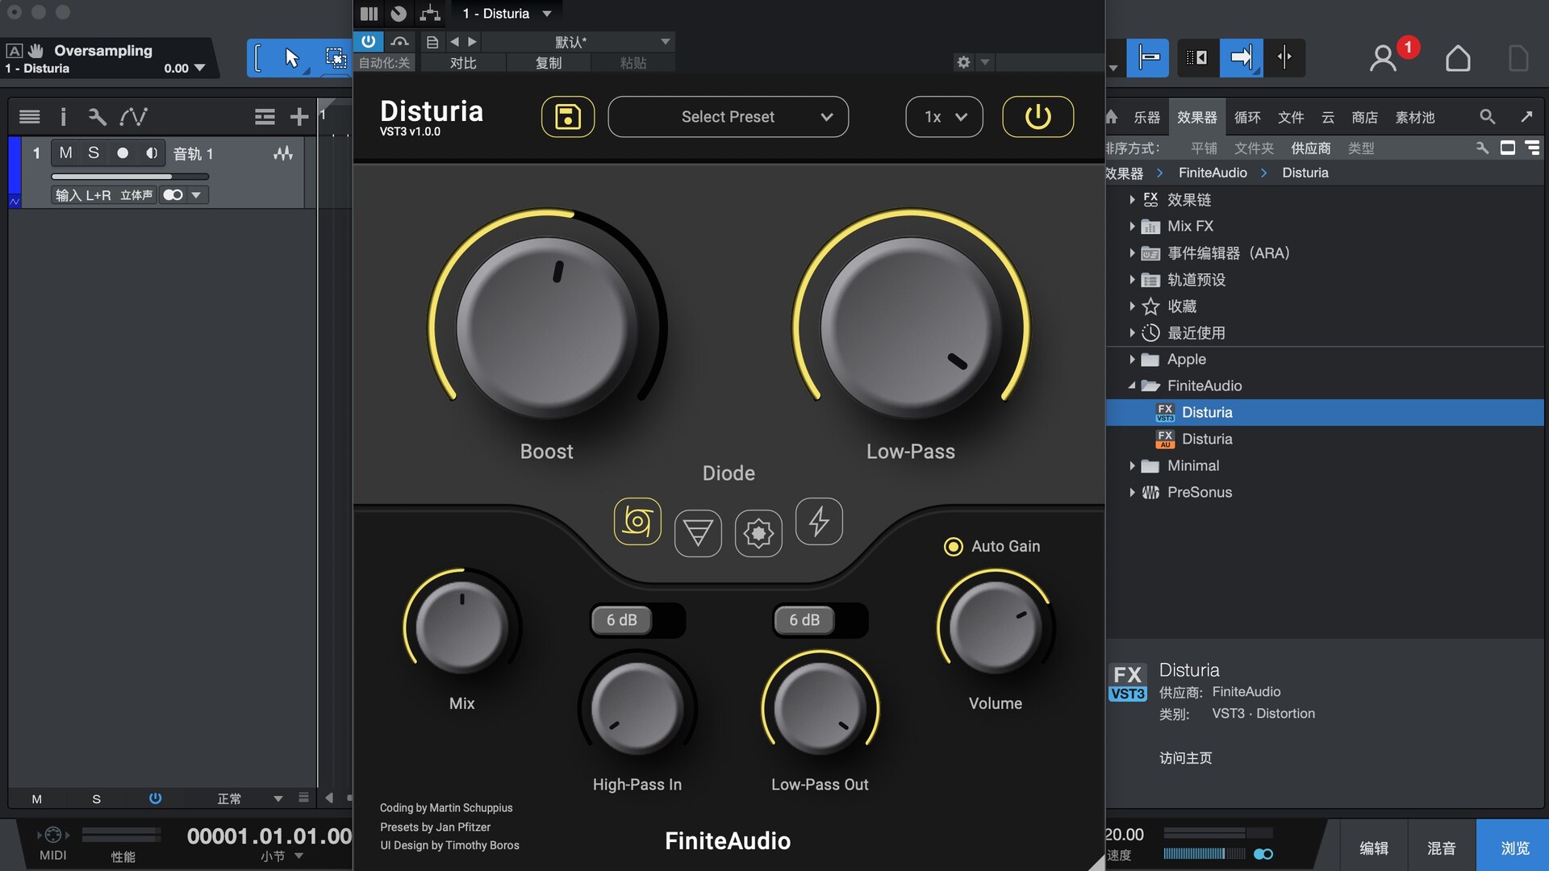The image size is (1549, 871).
Task: Switch to the 循环 loops tab
Action: pyautogui.click(x=1247, y=118)
